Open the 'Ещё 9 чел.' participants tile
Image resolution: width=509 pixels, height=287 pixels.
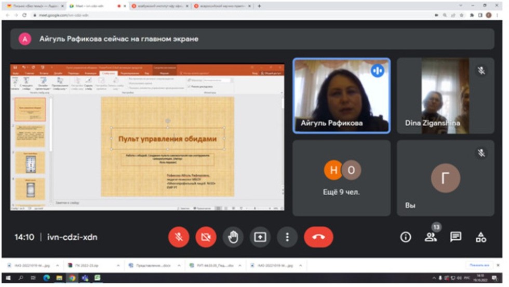pos(341,177)
